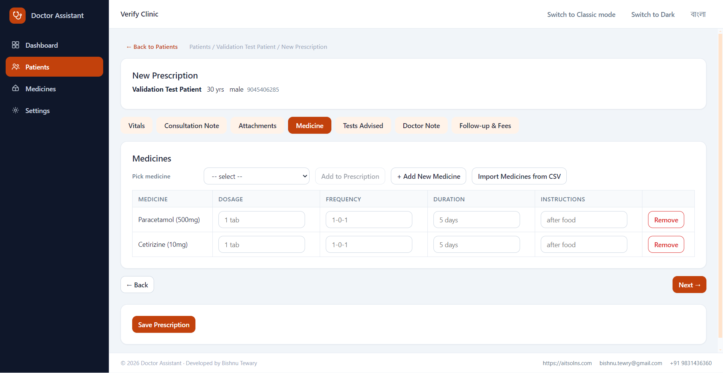Open the Follow-up & Fees tab
Viewport: 723px width, 373px height.
pyautogui.click(x=485, y=125)
